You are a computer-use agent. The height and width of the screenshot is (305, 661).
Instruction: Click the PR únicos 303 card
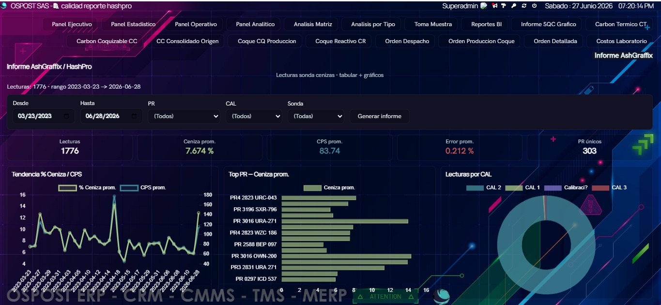pos(589,147)
